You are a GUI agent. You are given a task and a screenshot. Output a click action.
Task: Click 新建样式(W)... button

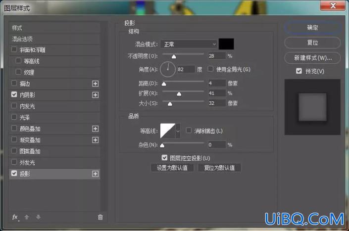pos(312,58)
